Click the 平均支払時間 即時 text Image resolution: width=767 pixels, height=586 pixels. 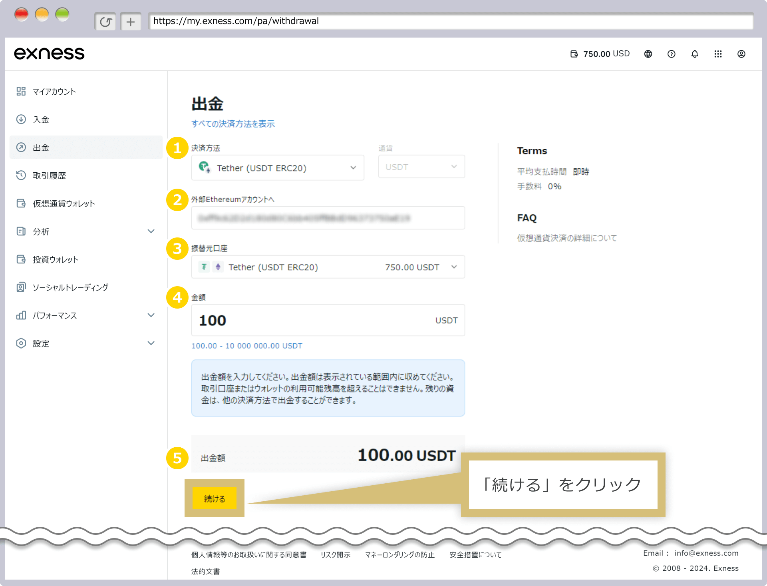click(x=553, y=171)
